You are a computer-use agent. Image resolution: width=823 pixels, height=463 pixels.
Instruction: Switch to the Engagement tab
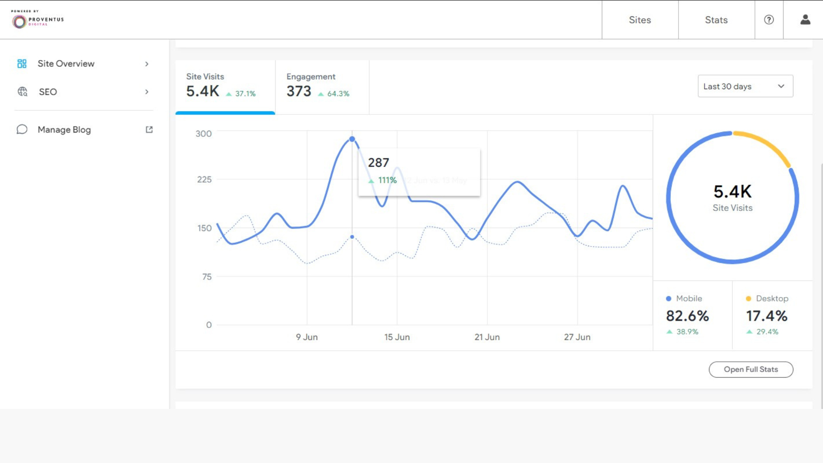tap(322, 87)
